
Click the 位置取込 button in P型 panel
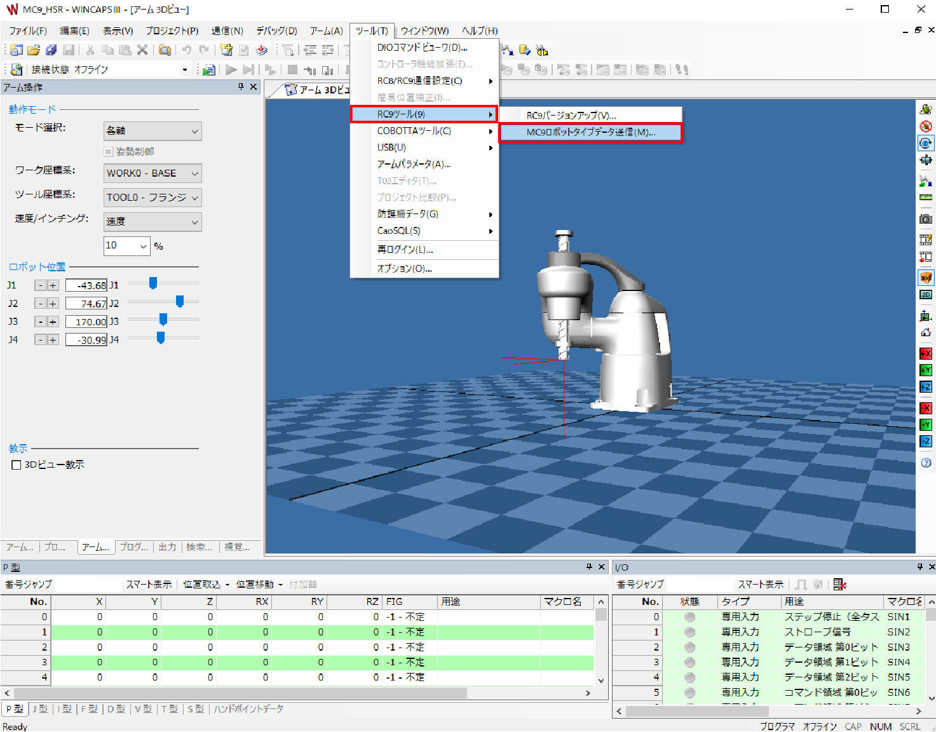205,585
